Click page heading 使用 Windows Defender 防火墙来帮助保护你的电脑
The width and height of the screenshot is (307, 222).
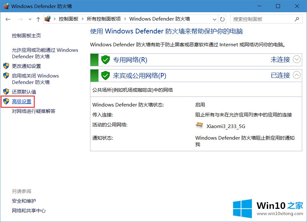(166, 31)
